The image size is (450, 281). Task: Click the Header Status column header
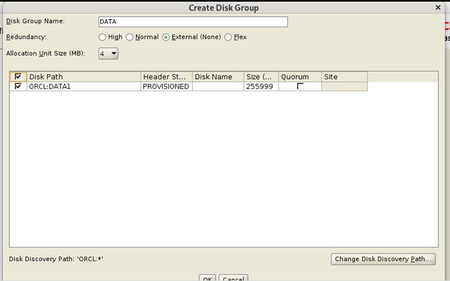click(166, 77)
